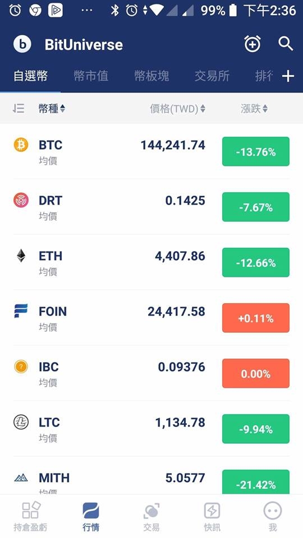Viewport: 303px width, 538px height.
Task: Tap the list sort order icon
Action: tap(18, 108)
